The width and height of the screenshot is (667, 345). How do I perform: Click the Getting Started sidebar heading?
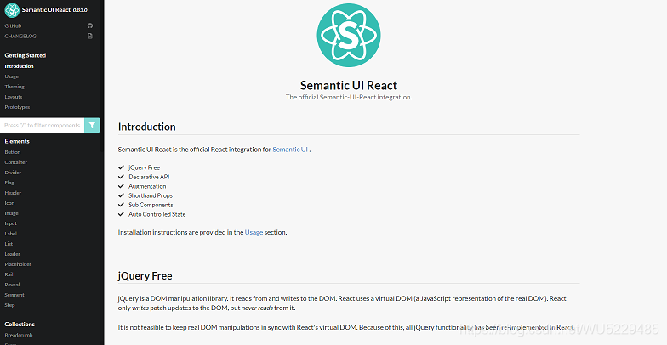[x=26, y=55]
